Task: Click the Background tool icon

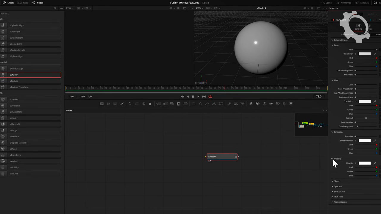Action: [102, 104]
